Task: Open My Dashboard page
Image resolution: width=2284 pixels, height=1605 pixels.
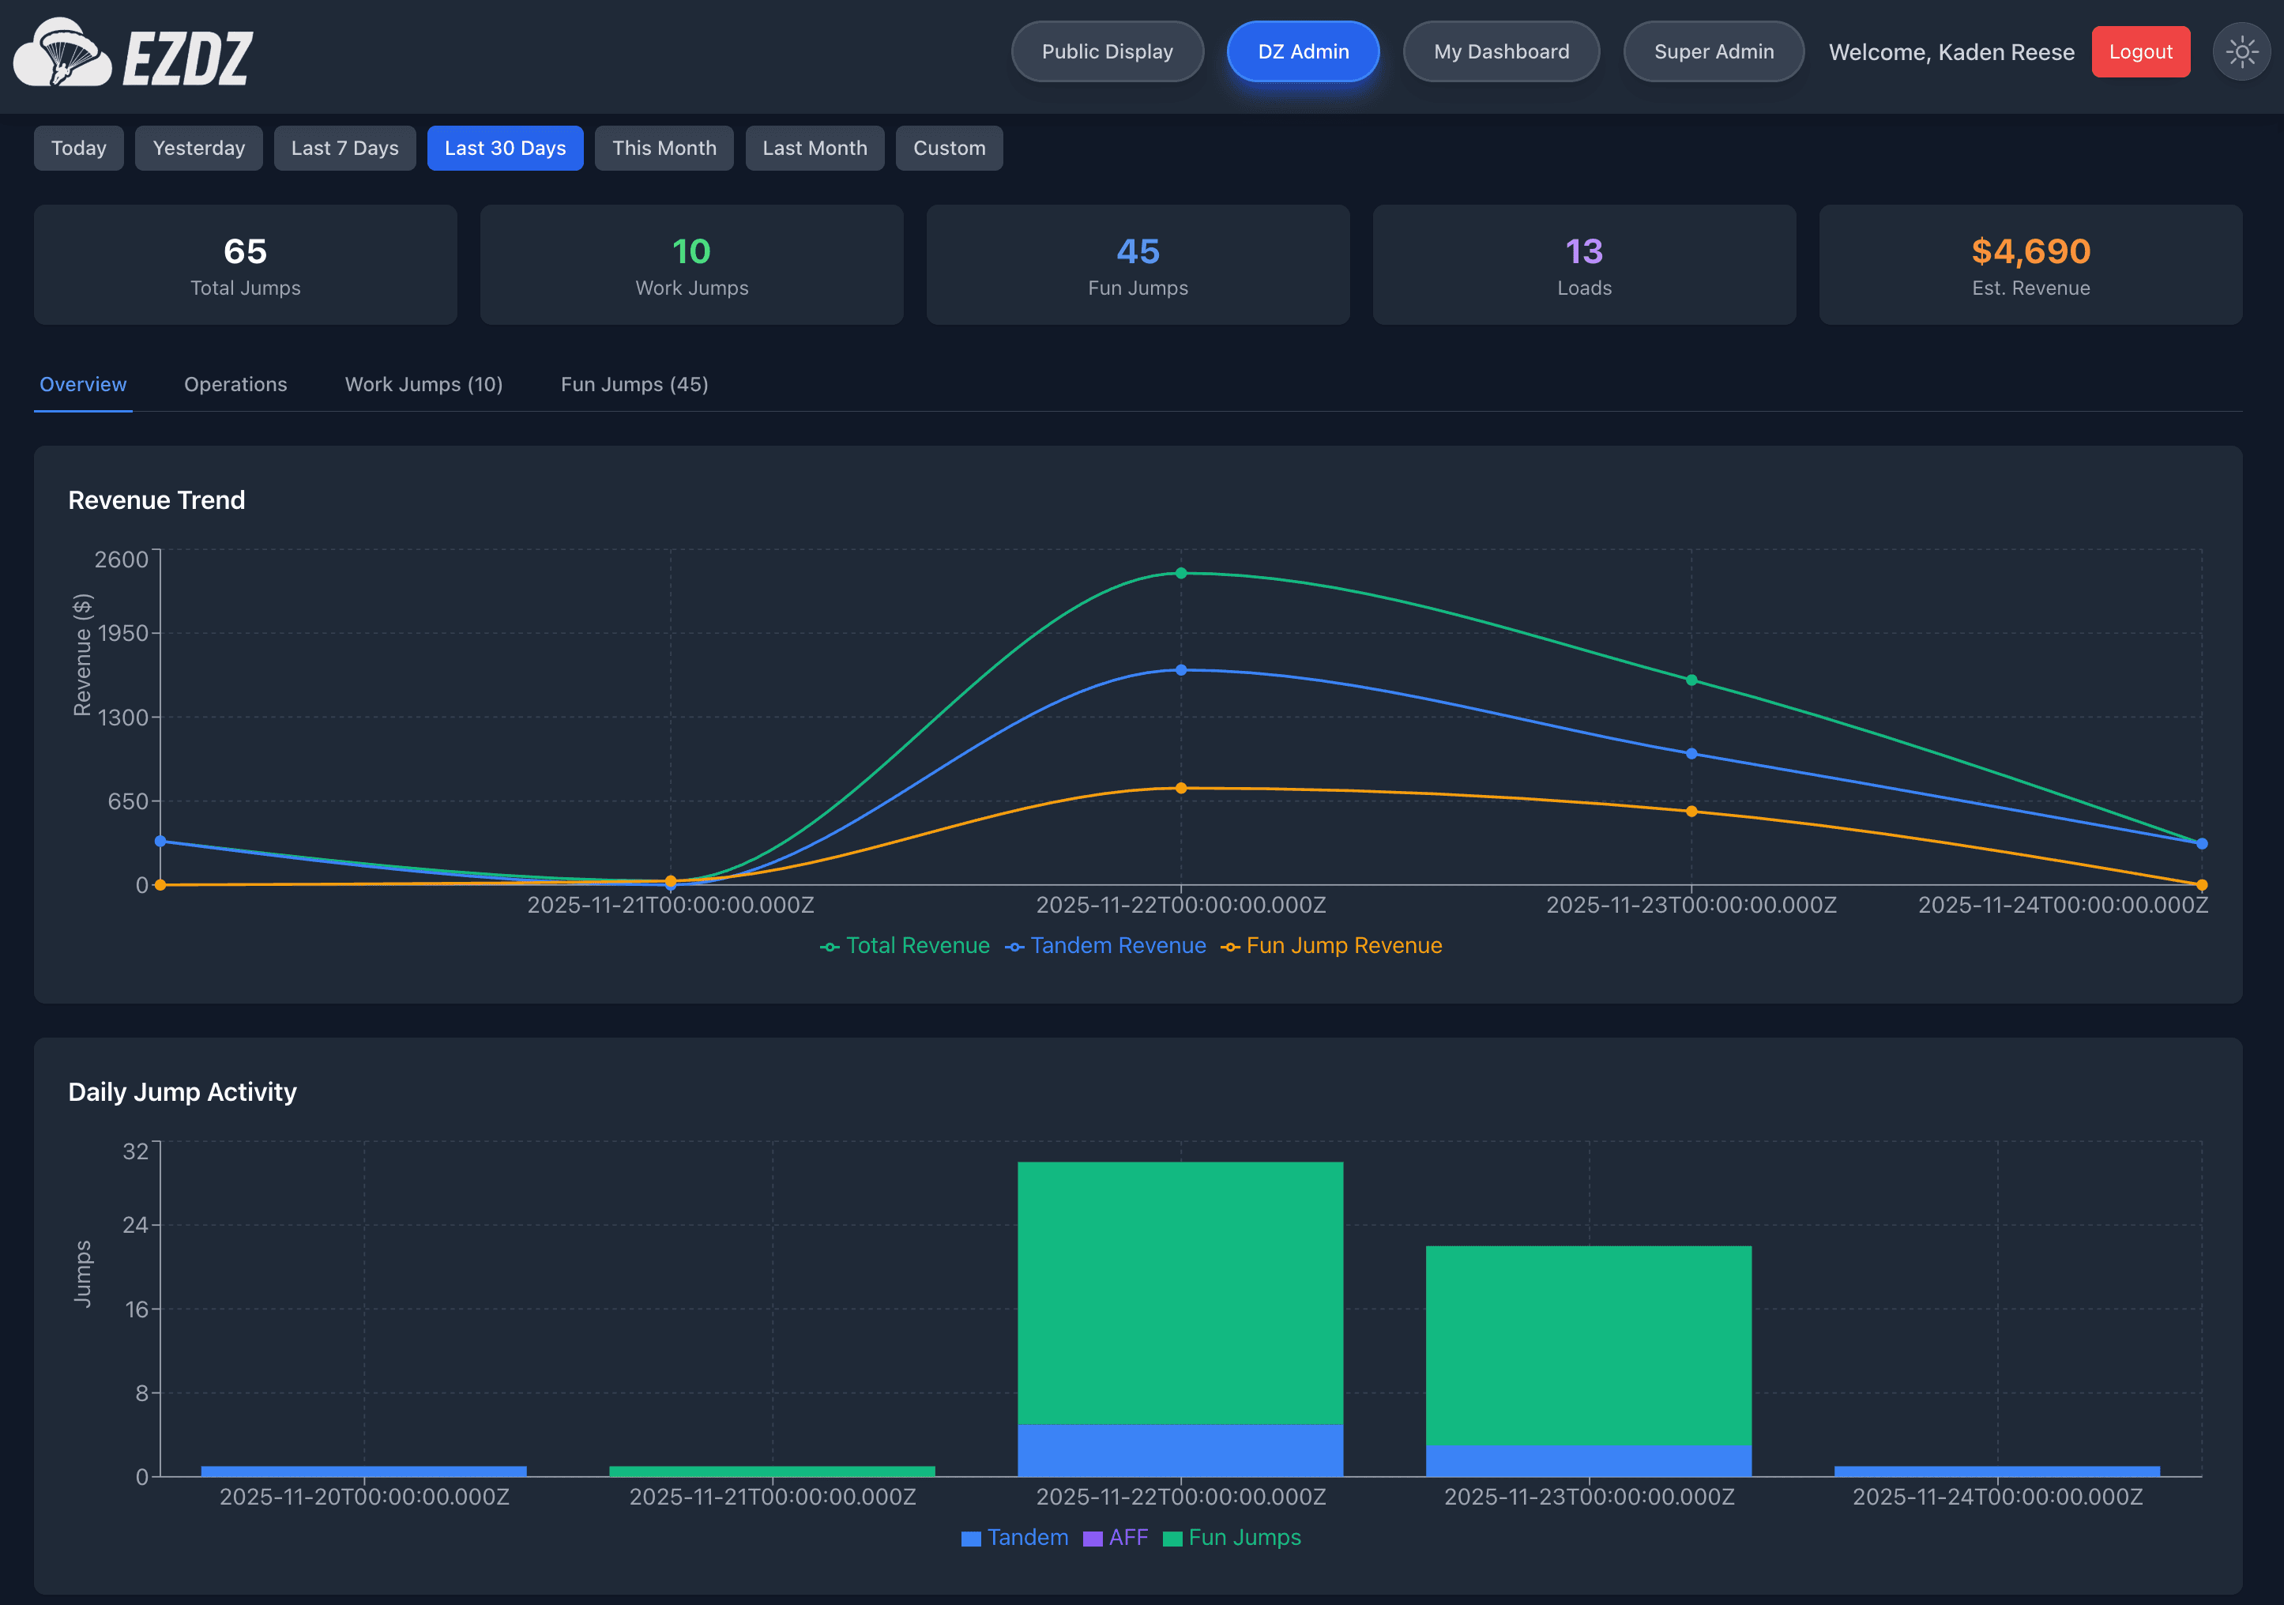Action: [x=1500, y=51]
